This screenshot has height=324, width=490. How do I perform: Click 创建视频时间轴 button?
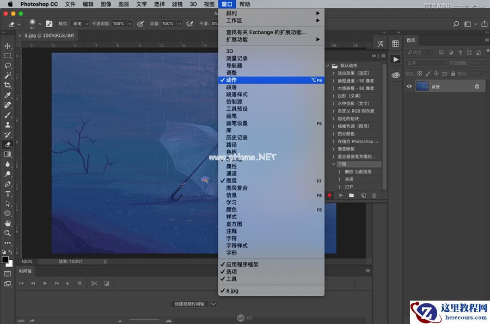189,304
